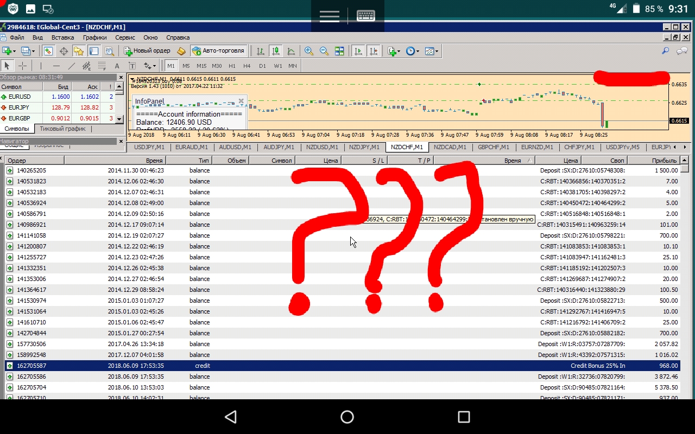This screenshot has height=434, width=695.
Task: Launch MetaEditor from the toolbar
Action: (181, 51)
